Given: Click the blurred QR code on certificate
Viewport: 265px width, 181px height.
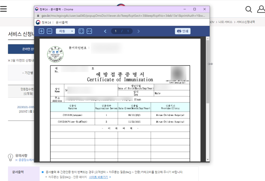Looking at the screenshot, I should coord(178,73).
